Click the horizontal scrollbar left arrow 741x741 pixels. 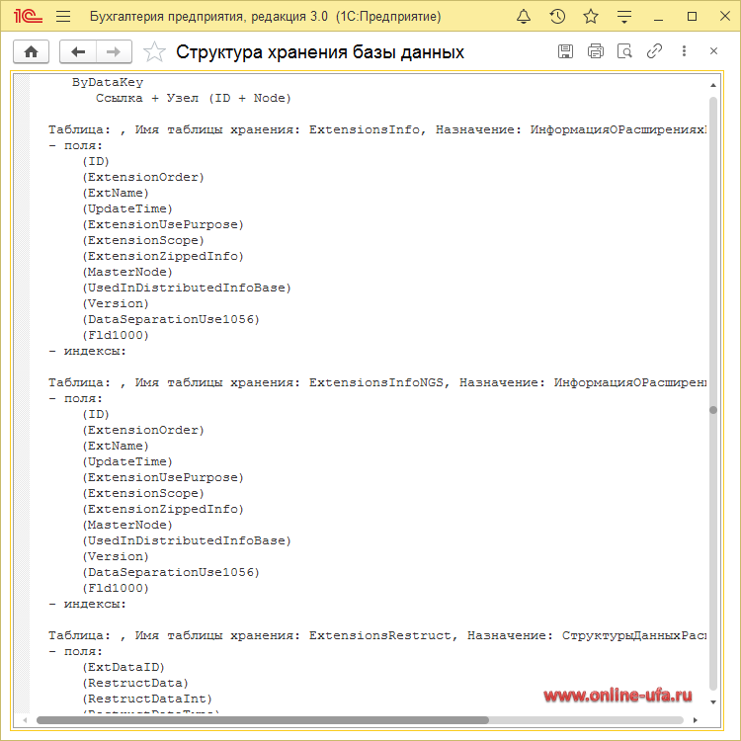tap(25, 720)
